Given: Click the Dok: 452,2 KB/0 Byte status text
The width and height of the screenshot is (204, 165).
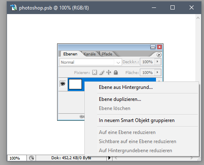Looking at the screenshot, I should tap(71, 158).
